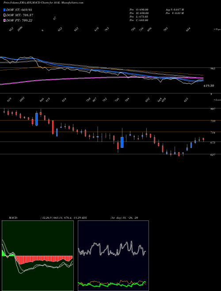Select the 'DOW PT: 709.22' legend text
This screenshot has height=291, width=221.
point(19,20)
